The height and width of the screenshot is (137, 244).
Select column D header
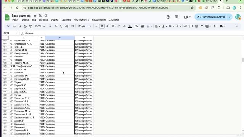pos(84,38)
